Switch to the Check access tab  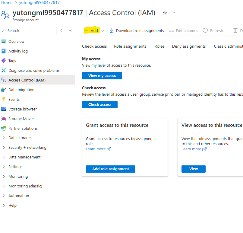pyautogui.click(x=94, y=46)
